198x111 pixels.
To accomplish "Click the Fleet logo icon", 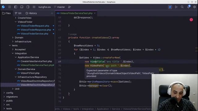I will pyautogui.click(x=3, y=7).
